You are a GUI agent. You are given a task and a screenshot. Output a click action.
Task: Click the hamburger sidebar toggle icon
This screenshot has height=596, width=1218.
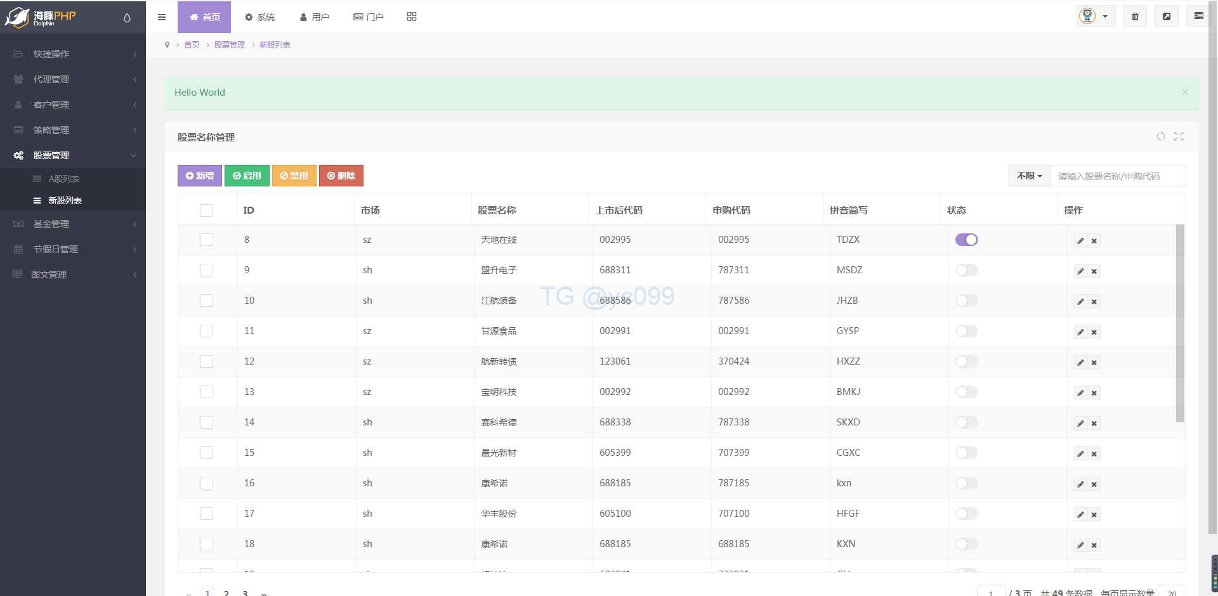point(162,17)
